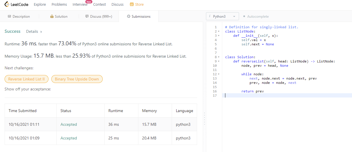This screenshot has height=152, width=352.
Task: Toggle the Autocomplete option
Action: [x=256, y=17]
